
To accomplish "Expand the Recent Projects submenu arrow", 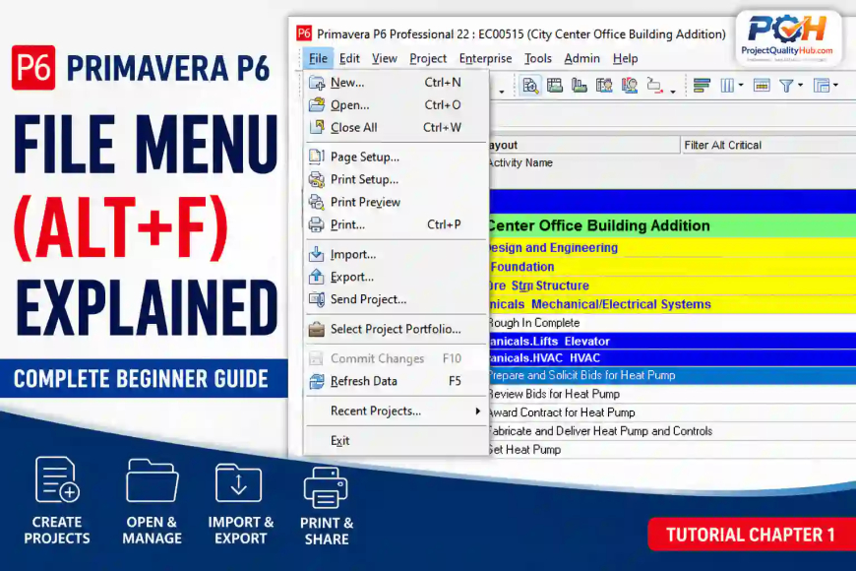I will coord(477,411).
